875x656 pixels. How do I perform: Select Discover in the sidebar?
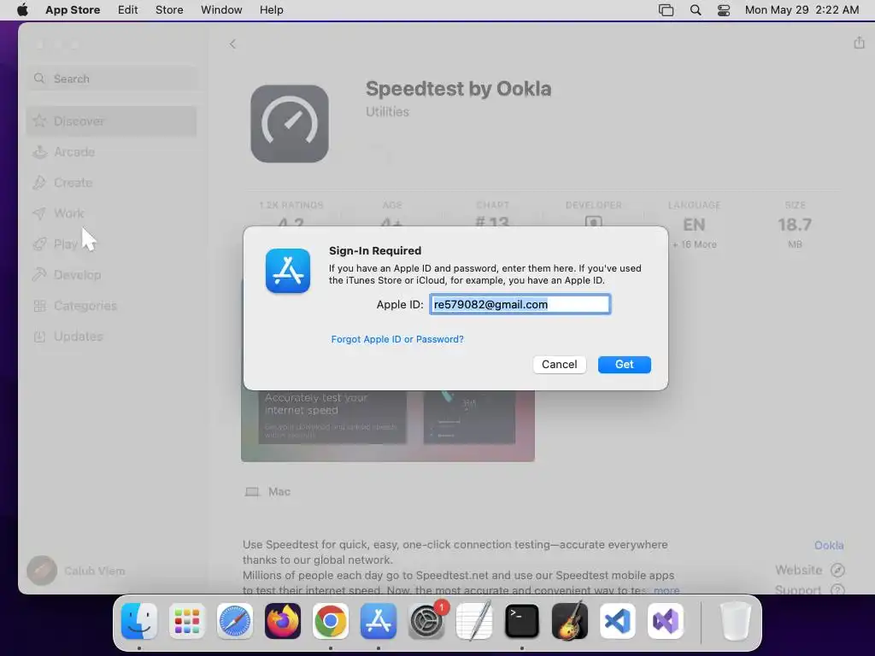(x=112, y=121)
